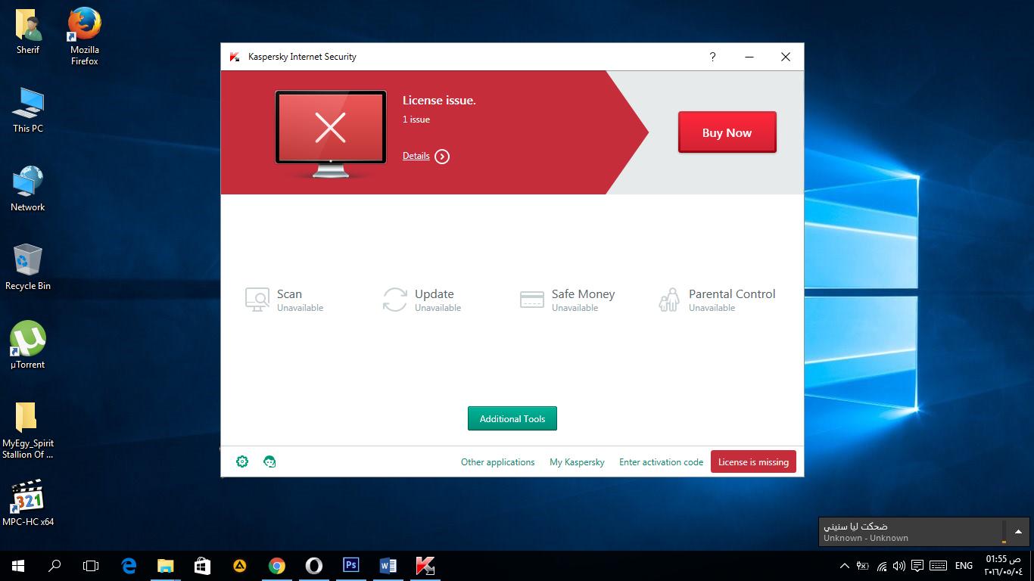
Task: Click the Buy Now button
Action: [x=727, y=132]
